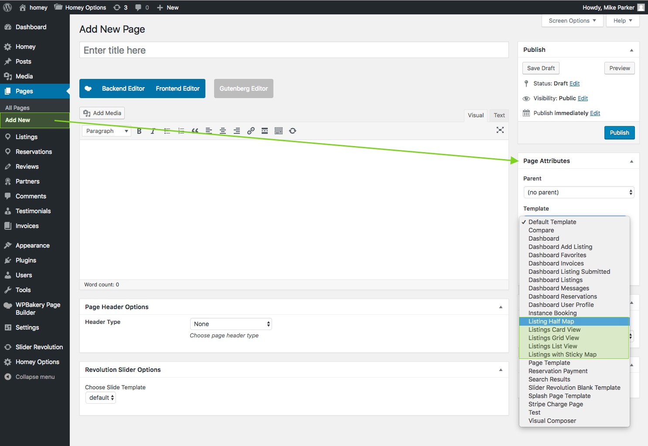Click the Gutenberg Editor button
This screenshot has width=648, height=446.
click(244, 89)
